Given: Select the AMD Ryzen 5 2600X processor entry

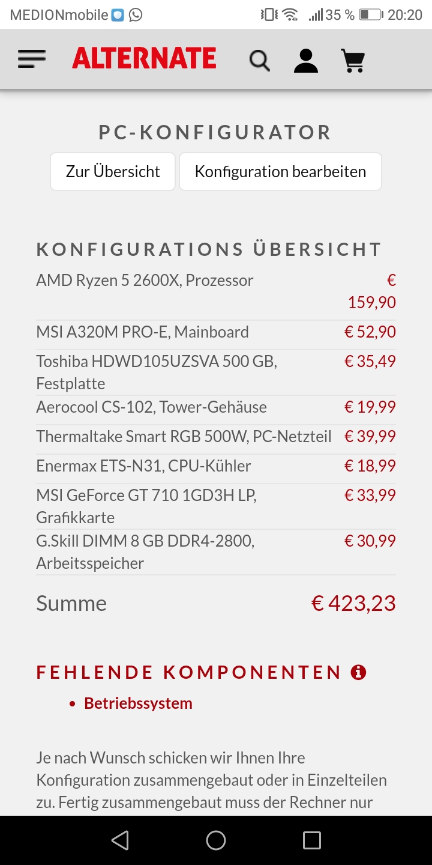Looking at the screenshot, I should click(145, 281).
